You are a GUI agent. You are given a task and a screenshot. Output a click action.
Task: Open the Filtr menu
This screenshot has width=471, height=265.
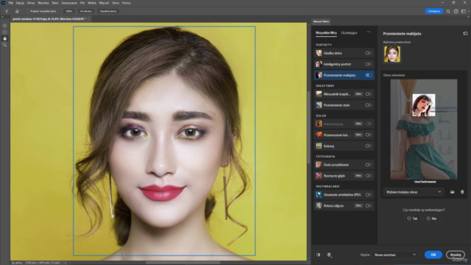click(82, 3)
